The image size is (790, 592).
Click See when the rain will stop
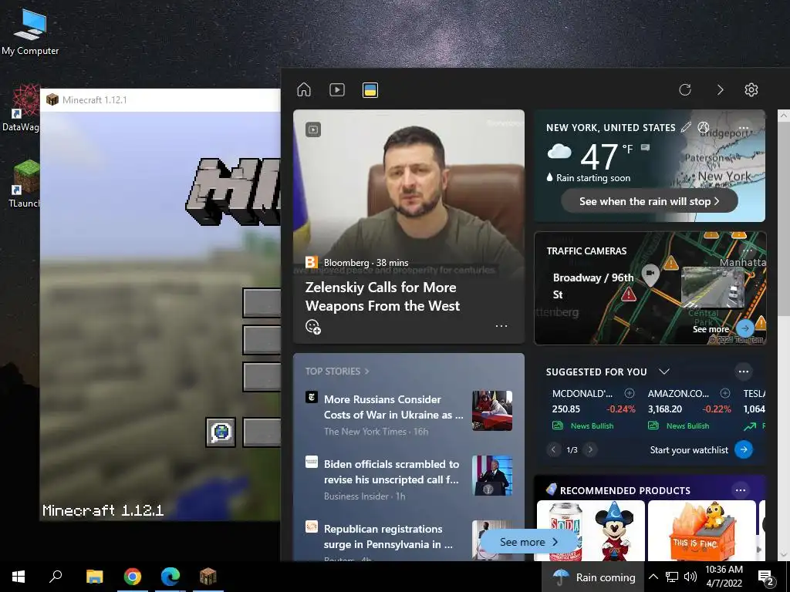[x=650, y=201]
